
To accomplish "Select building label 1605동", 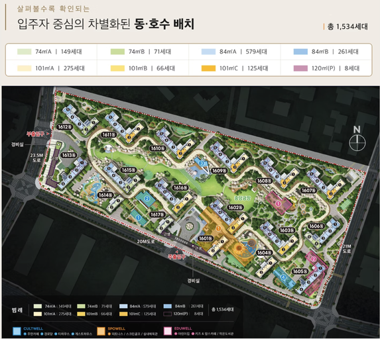I will click(x=300, y=271).
